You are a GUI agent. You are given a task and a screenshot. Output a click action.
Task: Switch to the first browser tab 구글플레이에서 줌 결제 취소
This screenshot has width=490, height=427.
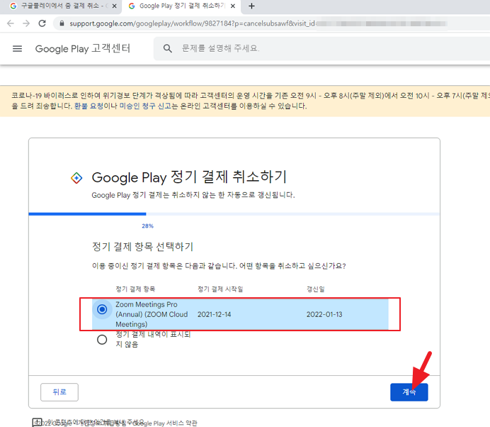(60, 6)
